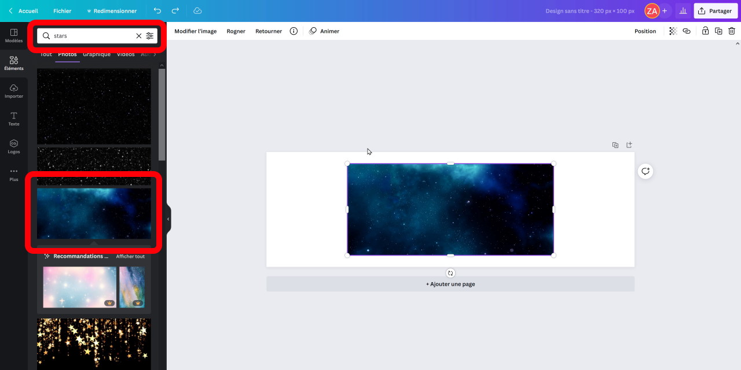Image resolution: width=741 pixels, height=370 pixels.
Task: Click Ajouter une page
Action: pyautogui.click(x=450, y=284)
